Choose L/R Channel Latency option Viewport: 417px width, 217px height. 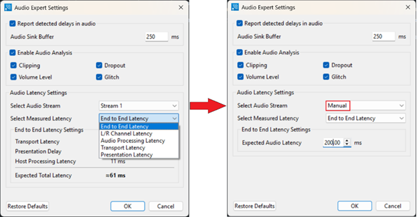[138, 133]
